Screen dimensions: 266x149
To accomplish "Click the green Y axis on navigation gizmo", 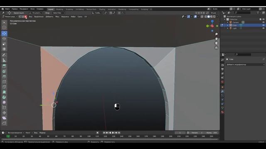I will pyautogui.click(x=207, y=26).
